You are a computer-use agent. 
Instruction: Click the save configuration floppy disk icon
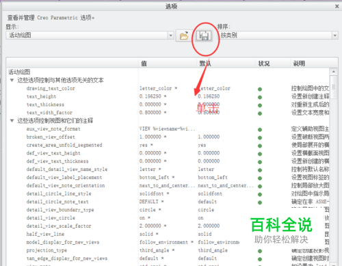click(x=204, y=36)
